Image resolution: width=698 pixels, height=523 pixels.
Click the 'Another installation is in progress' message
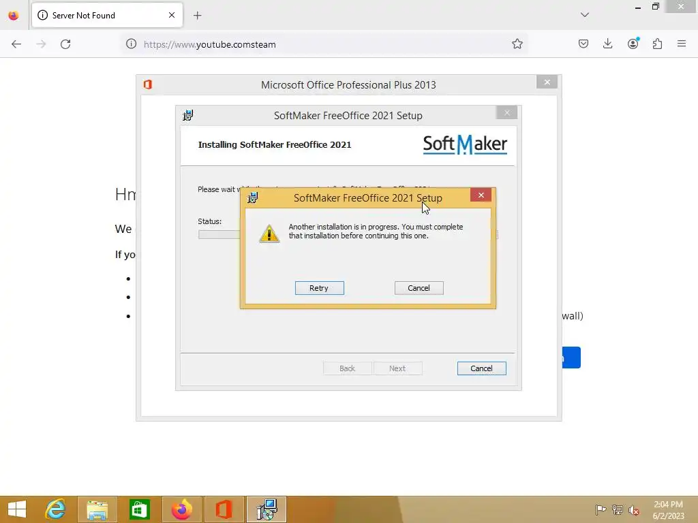click(x=376, y=232)
